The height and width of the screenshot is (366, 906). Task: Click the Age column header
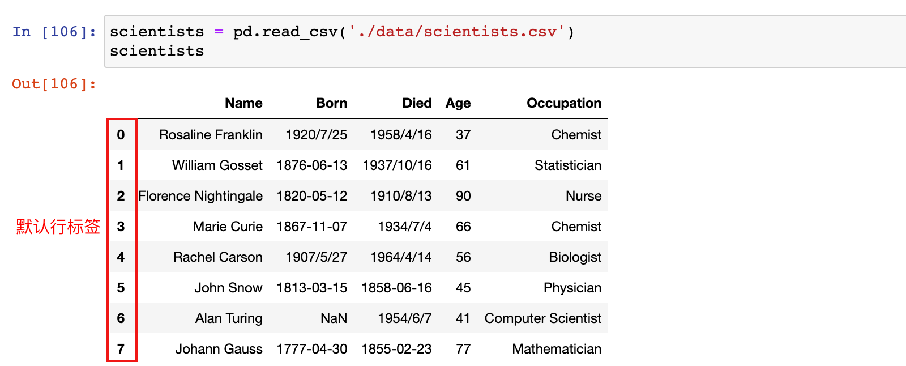coord(458,103)
